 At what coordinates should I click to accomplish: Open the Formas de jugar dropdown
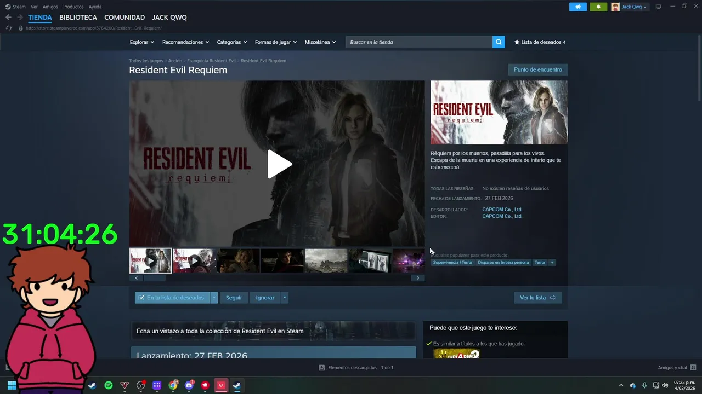coord(275,42)
